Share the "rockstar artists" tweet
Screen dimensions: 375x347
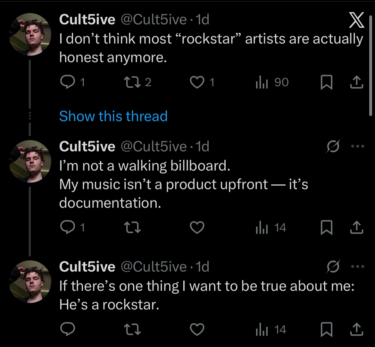click(356, 83)
